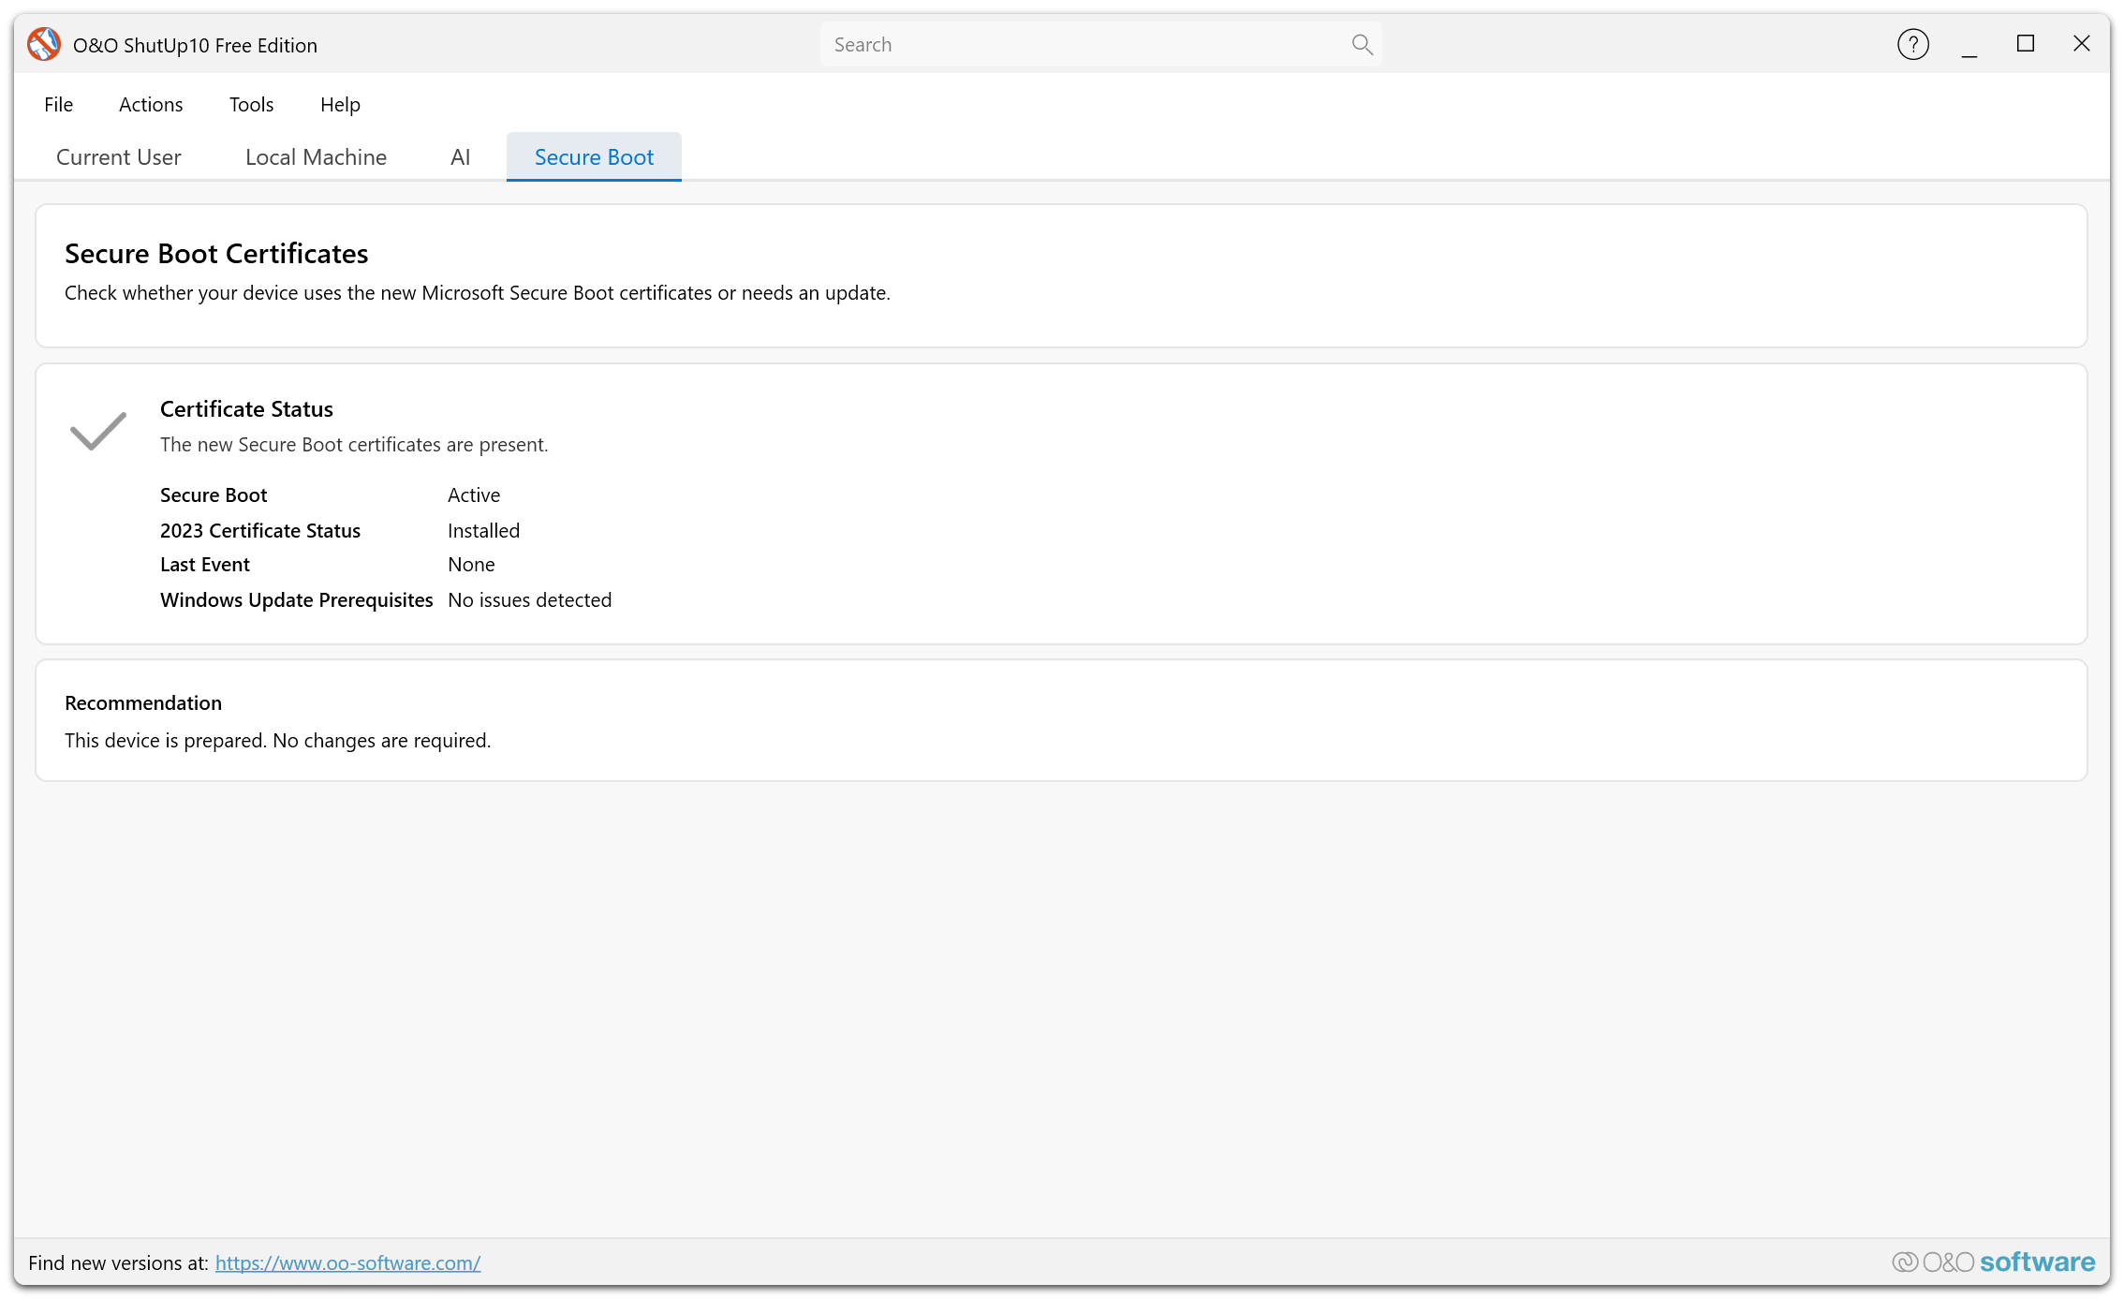The width and height of the screenshot is (2124, 1299).
Task: Open the File menu
Action: (x=58, y=104)
